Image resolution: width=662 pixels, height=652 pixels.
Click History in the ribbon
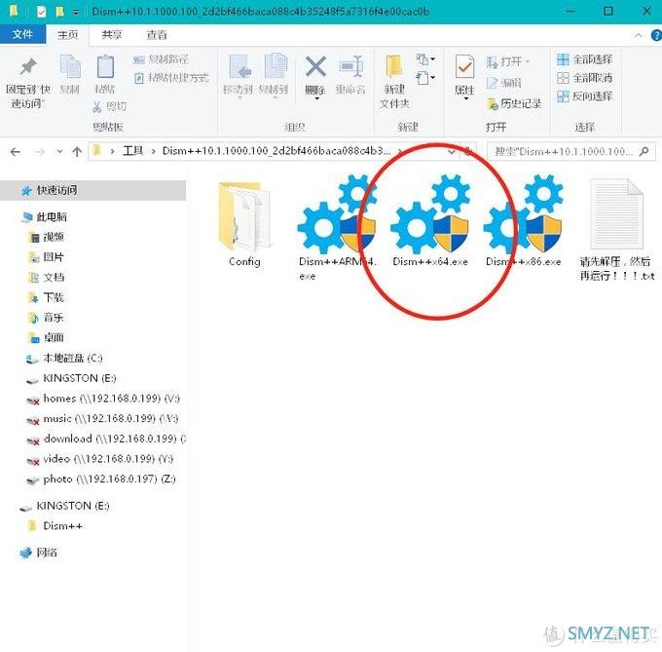coord(514,103)
